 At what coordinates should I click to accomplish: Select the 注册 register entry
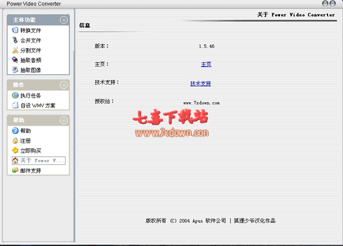[26, 141]
